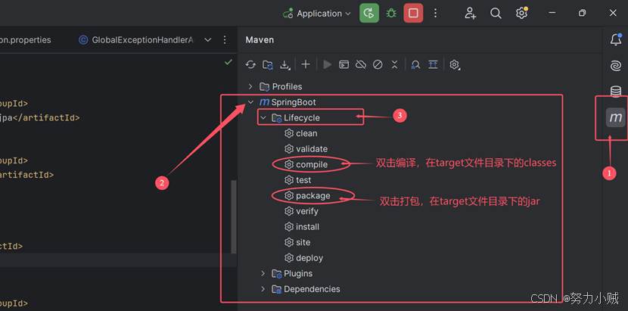Collapse all Maven tree nodes
The image size is (628, 311).
click(x=394, y=65)
